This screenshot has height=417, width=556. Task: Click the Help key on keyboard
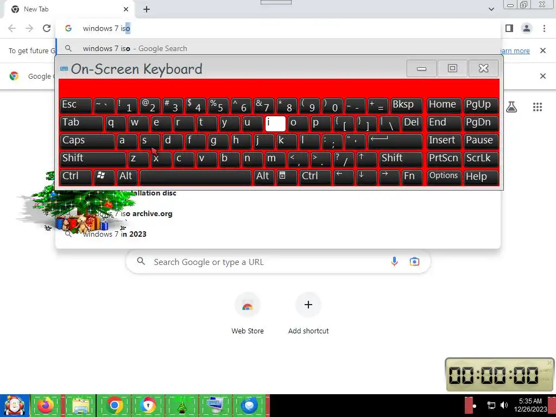coord(481,177)
